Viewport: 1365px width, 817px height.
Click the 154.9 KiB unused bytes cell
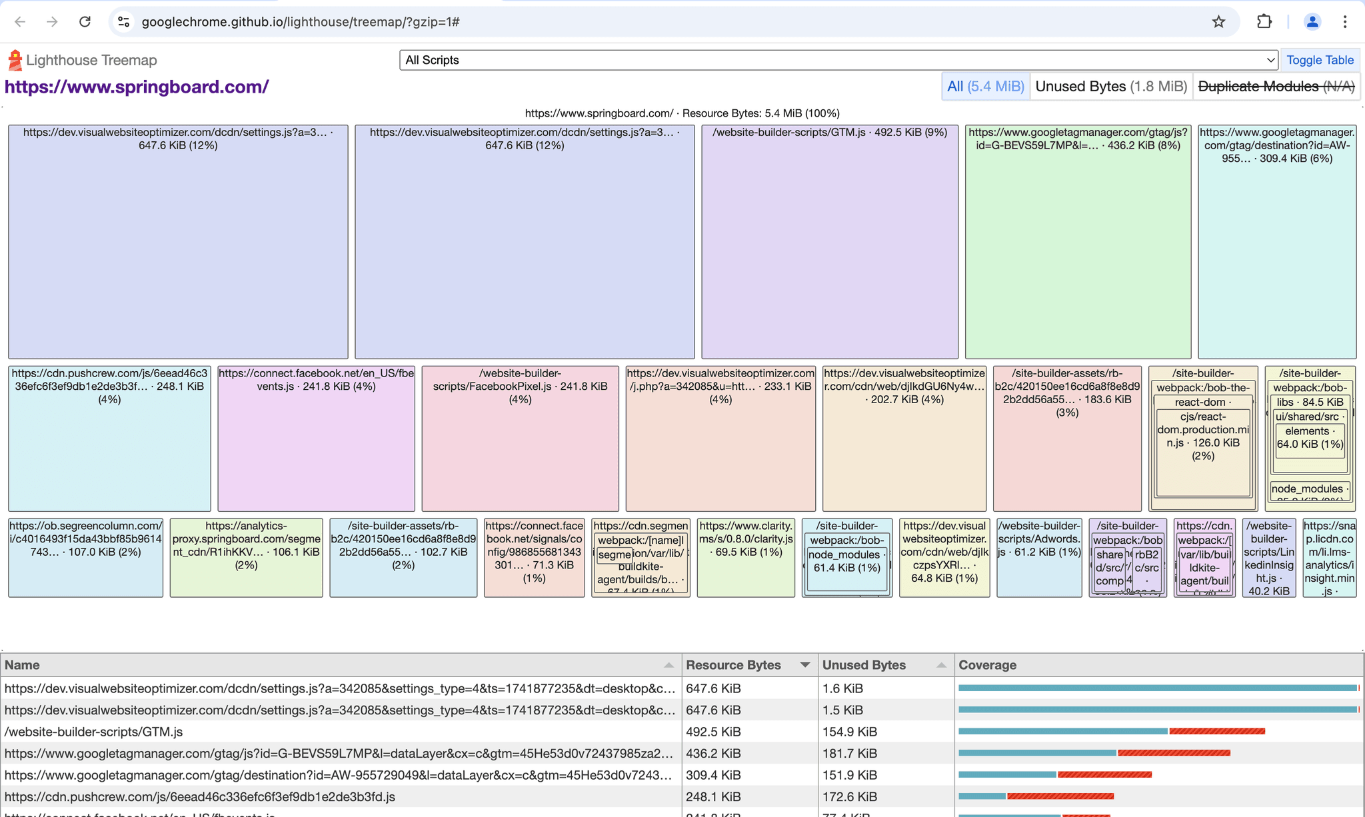click(x=886, y=732)
